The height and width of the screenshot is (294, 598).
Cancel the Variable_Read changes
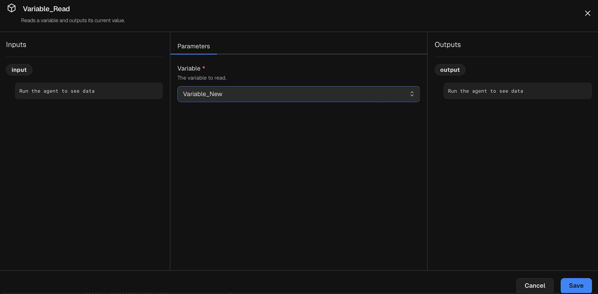[x=535, y=286]
